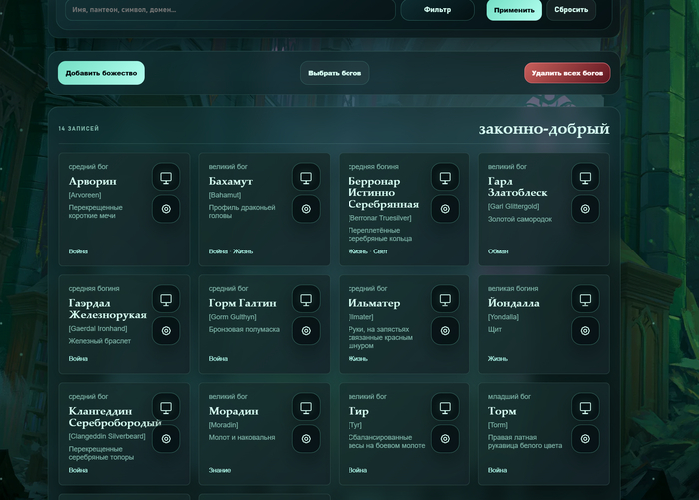Click [Bahamut] English name text
This screenshot has width=699, height=500.
(x=225, y=195)
